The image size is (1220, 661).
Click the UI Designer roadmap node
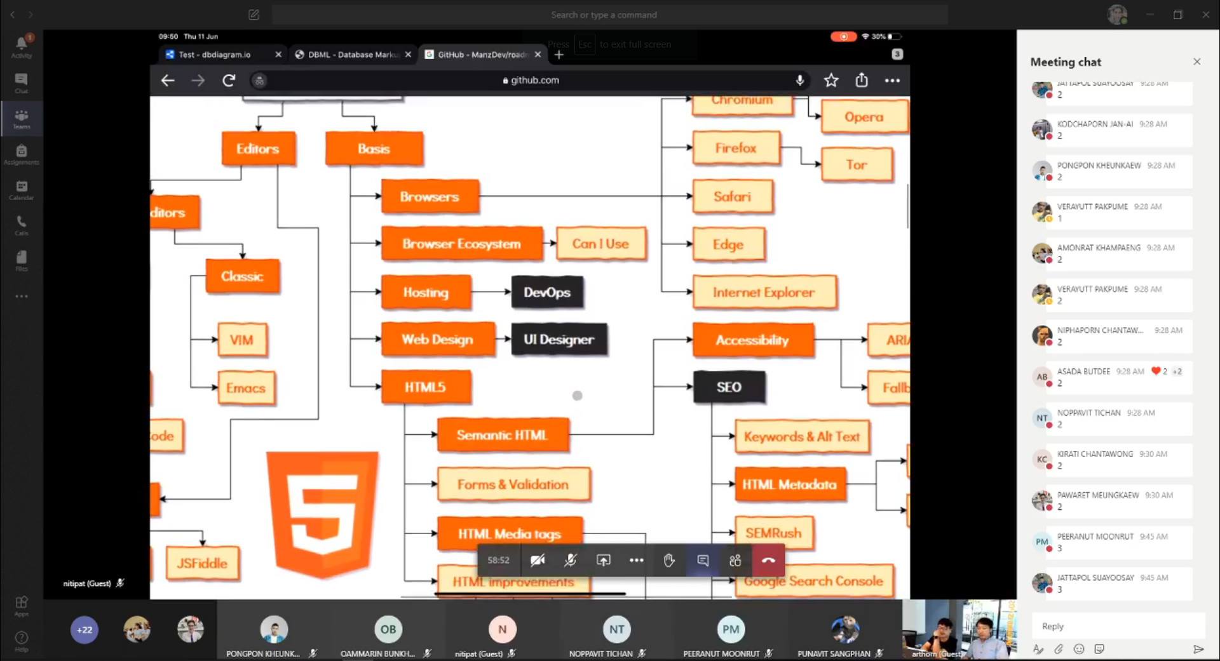point(559,340)
